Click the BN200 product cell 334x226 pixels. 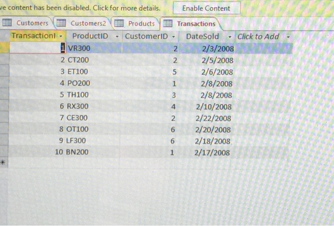pyautogui.click(x=92, y=152)
